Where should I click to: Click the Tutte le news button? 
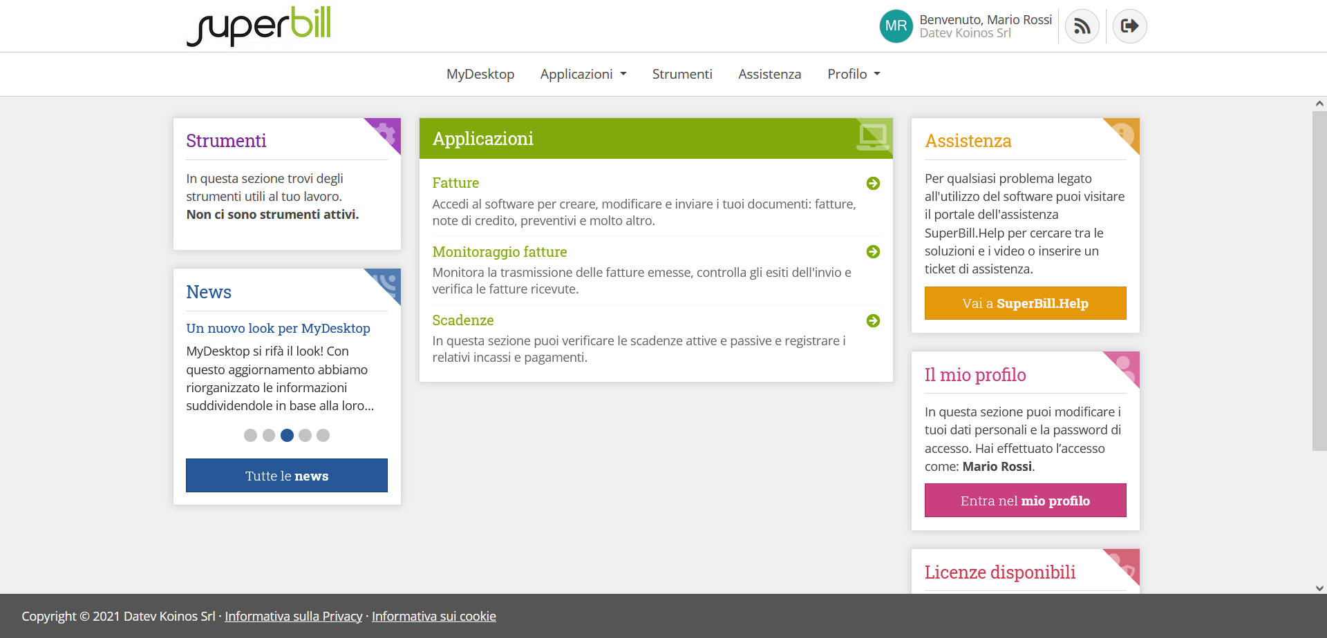click(287, 476)
